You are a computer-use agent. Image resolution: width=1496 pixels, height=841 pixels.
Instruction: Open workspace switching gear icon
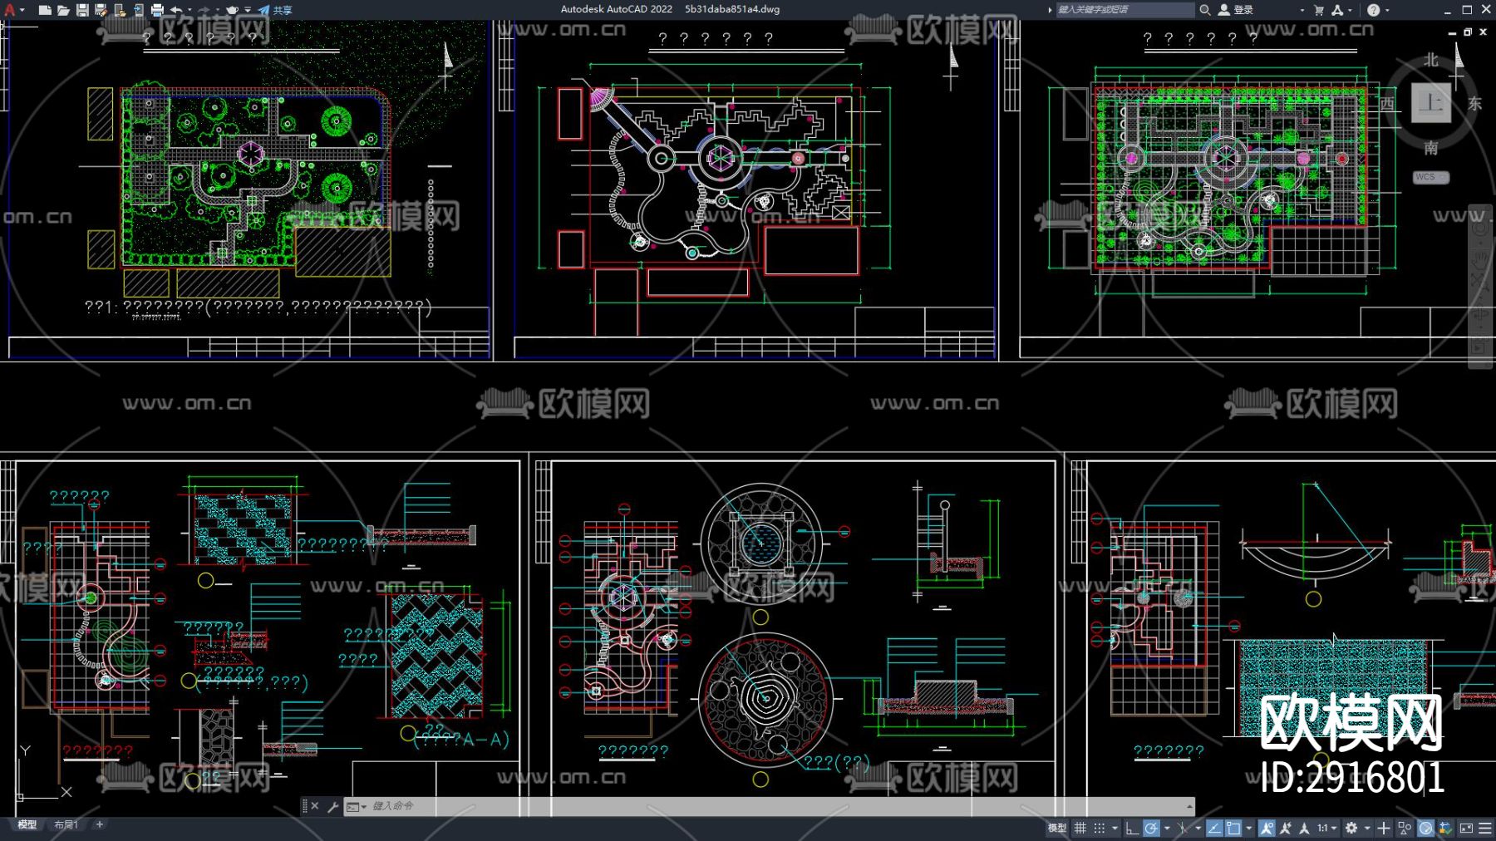point(1351,828)
